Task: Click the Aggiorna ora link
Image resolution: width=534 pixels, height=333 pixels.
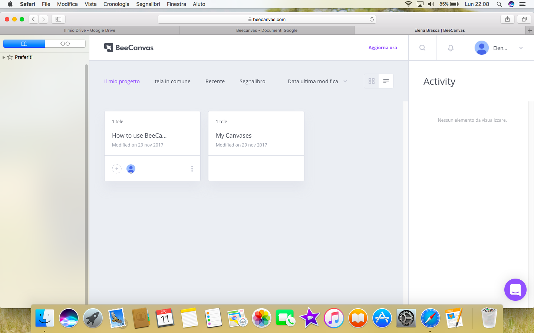Action: 383,48
